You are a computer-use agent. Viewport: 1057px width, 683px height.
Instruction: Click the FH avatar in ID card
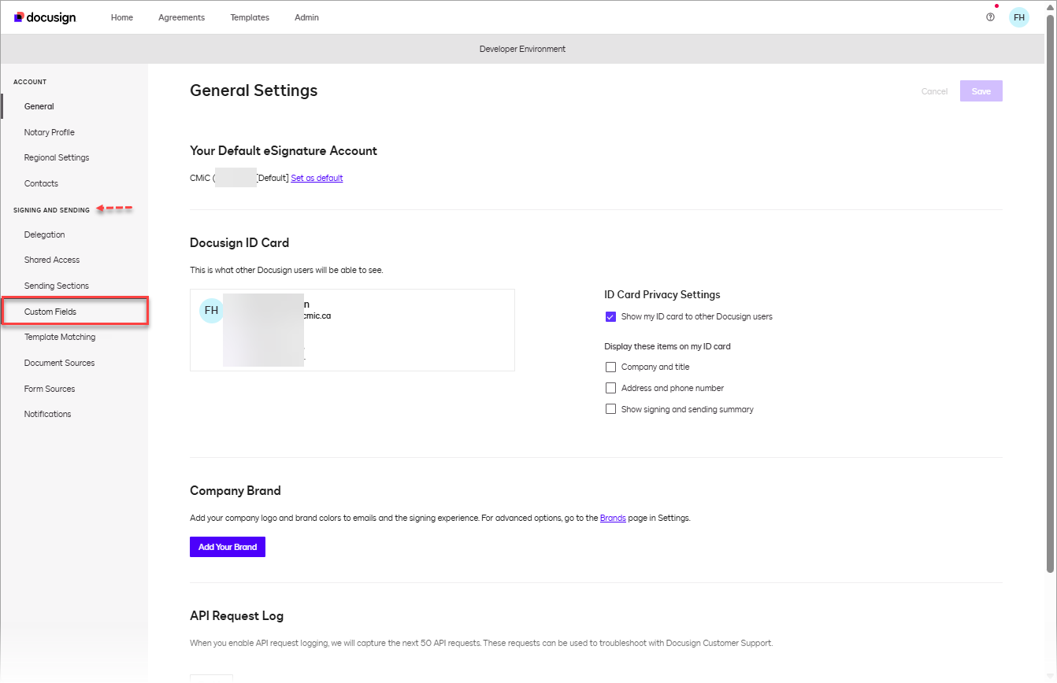coord(211,310)
